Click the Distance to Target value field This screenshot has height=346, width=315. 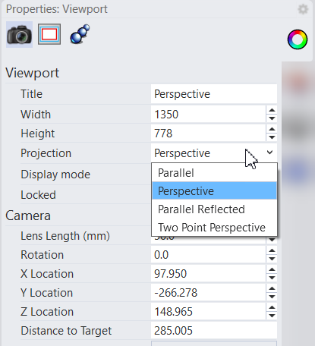[x=214, y=331]
